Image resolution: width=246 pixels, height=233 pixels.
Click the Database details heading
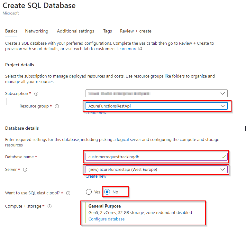click(22, 128)
